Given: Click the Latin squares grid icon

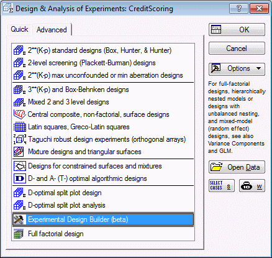Looking at the screenshot, I should click(20, 127).
